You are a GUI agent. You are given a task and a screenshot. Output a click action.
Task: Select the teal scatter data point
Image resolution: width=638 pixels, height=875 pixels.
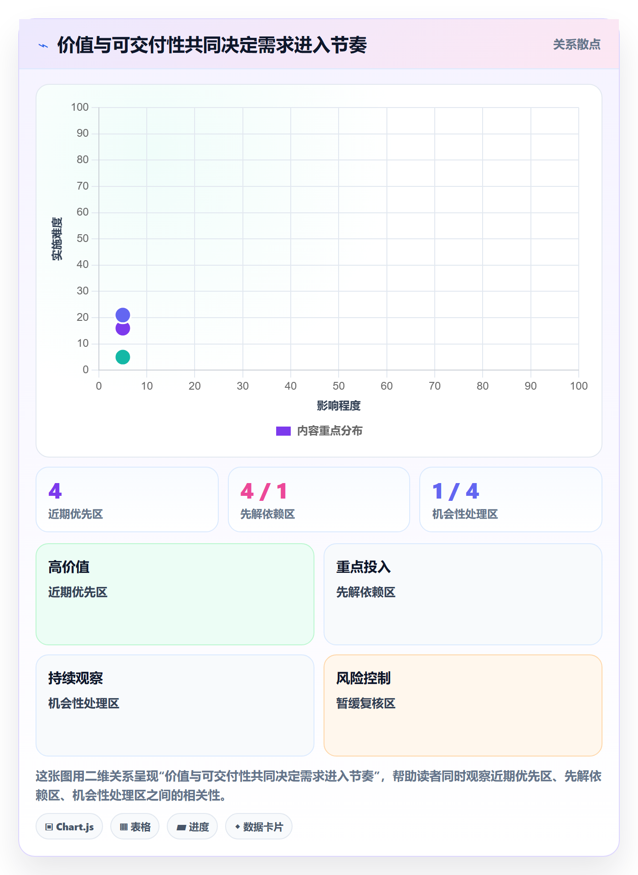(x=123, y=357)
